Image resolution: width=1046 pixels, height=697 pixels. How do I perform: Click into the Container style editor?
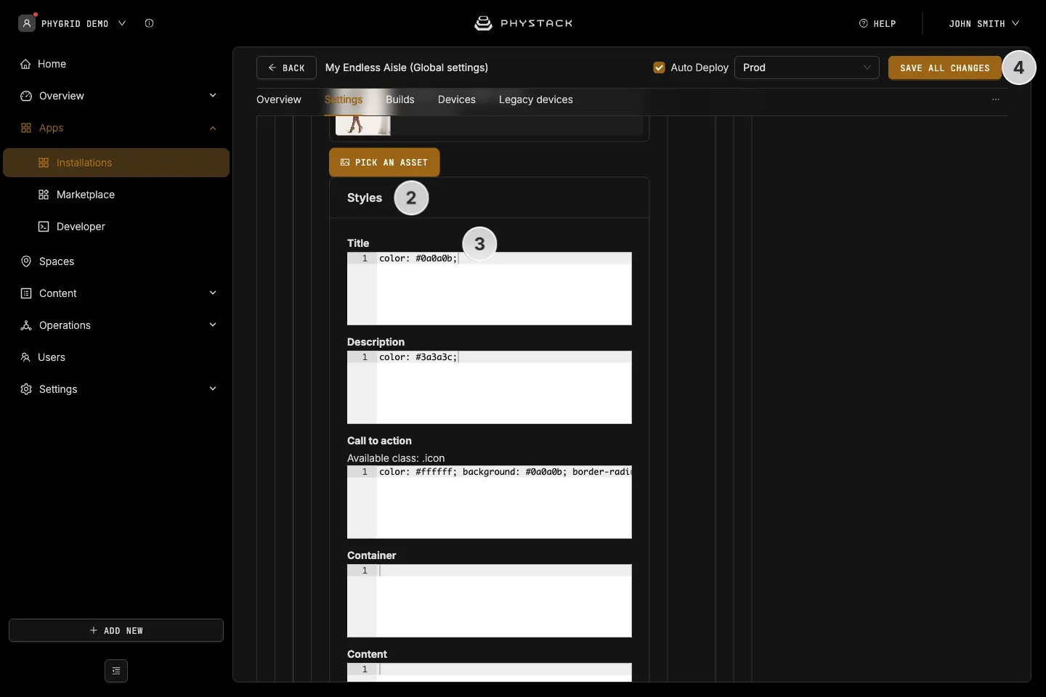tap(490, 600)
